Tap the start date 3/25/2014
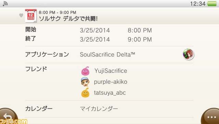The image size is (219, 124). [95, 30]
